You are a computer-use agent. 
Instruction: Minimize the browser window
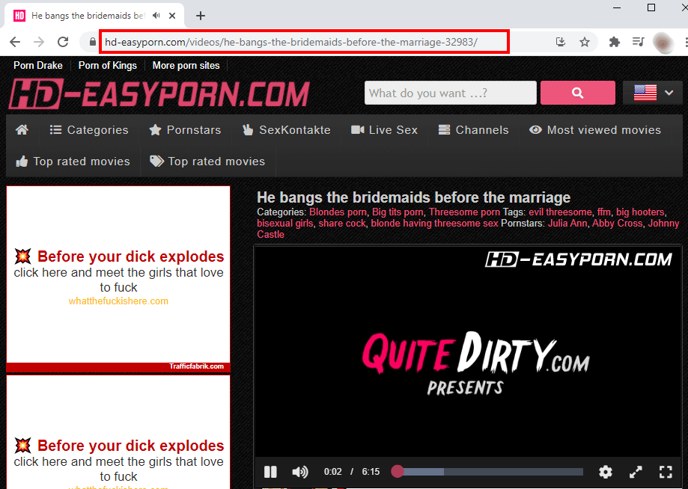point(617,8)
